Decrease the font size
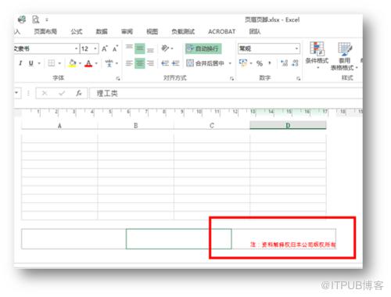Image resolution: width=391 pixels, height=297 pixels. pos(115,48)
